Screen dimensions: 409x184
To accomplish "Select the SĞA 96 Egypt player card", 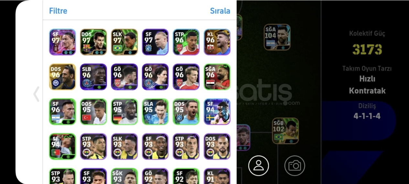I will tap(217, 77).
